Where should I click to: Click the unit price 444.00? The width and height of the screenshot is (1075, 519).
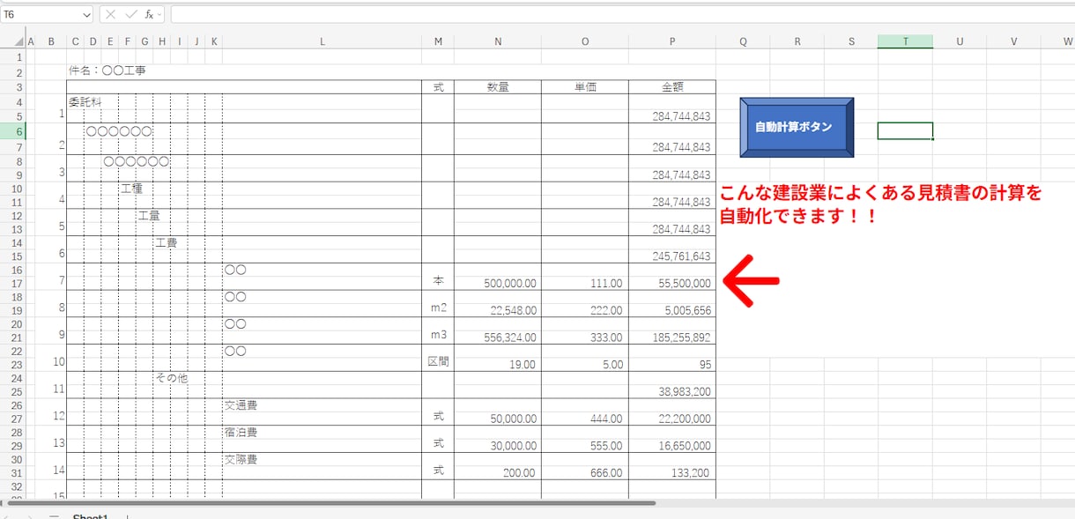point(606,419)
